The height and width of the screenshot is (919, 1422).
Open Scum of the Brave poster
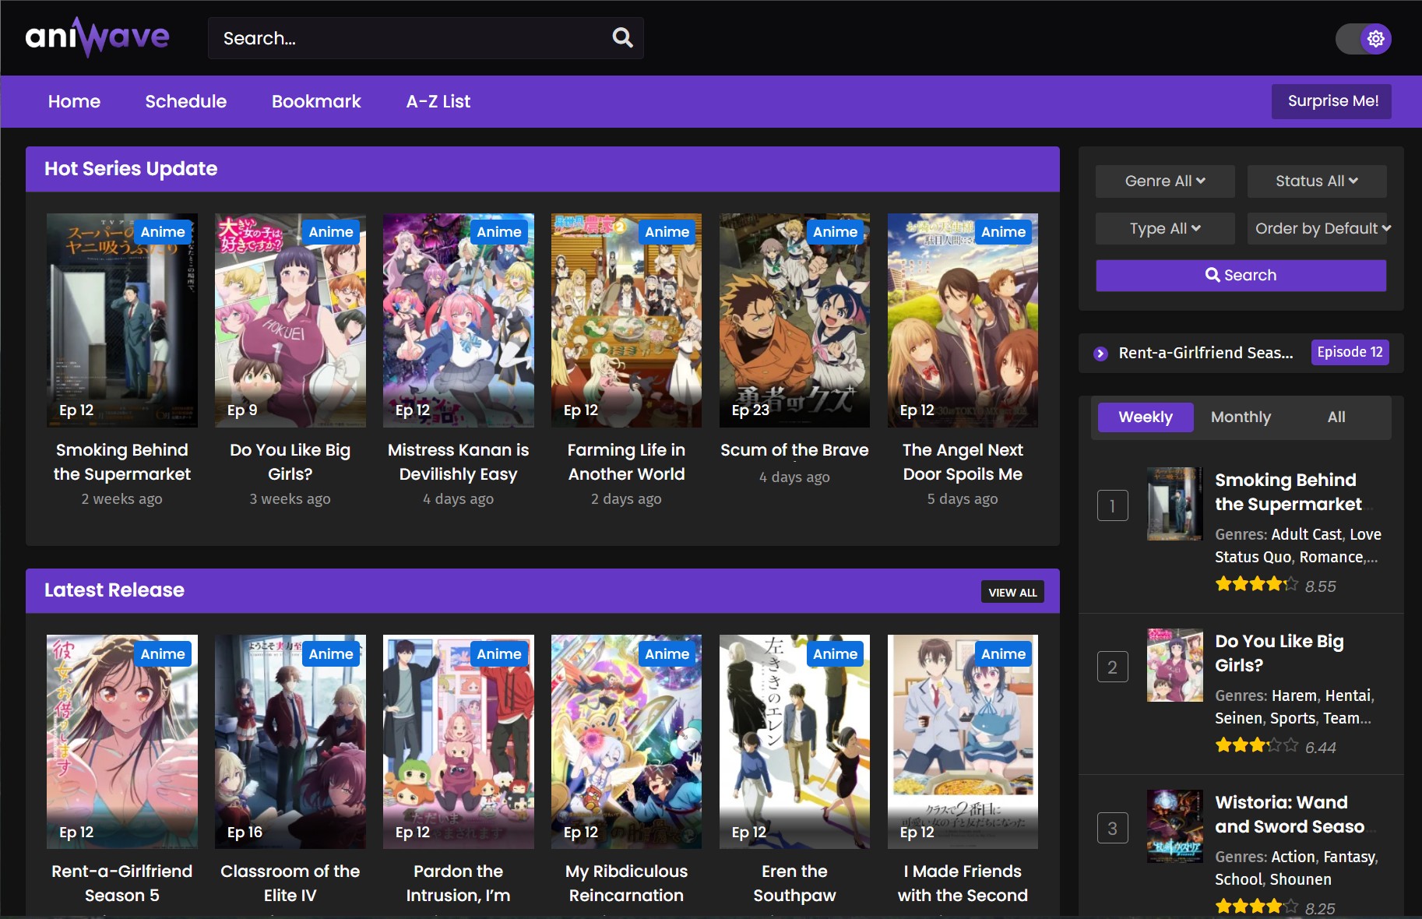pyautogui.click(x=795, y=320)
